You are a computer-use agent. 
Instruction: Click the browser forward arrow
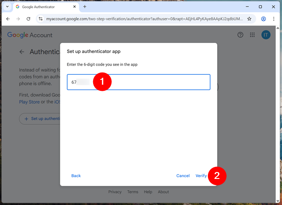click(18, 19)
